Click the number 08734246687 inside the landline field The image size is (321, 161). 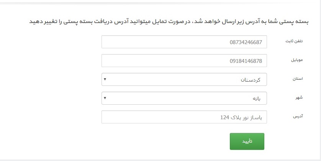pos(246,42)
